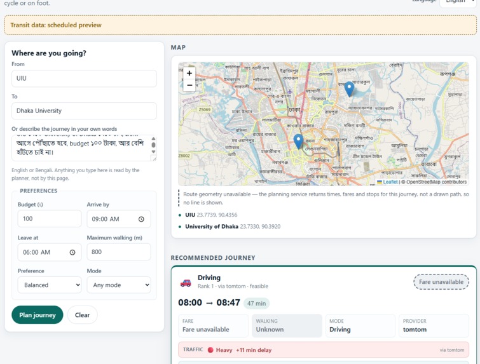This screenshot has width=480, height=364.
Task: Open clock picker in Leave at field
Action: tap(72, 252)
